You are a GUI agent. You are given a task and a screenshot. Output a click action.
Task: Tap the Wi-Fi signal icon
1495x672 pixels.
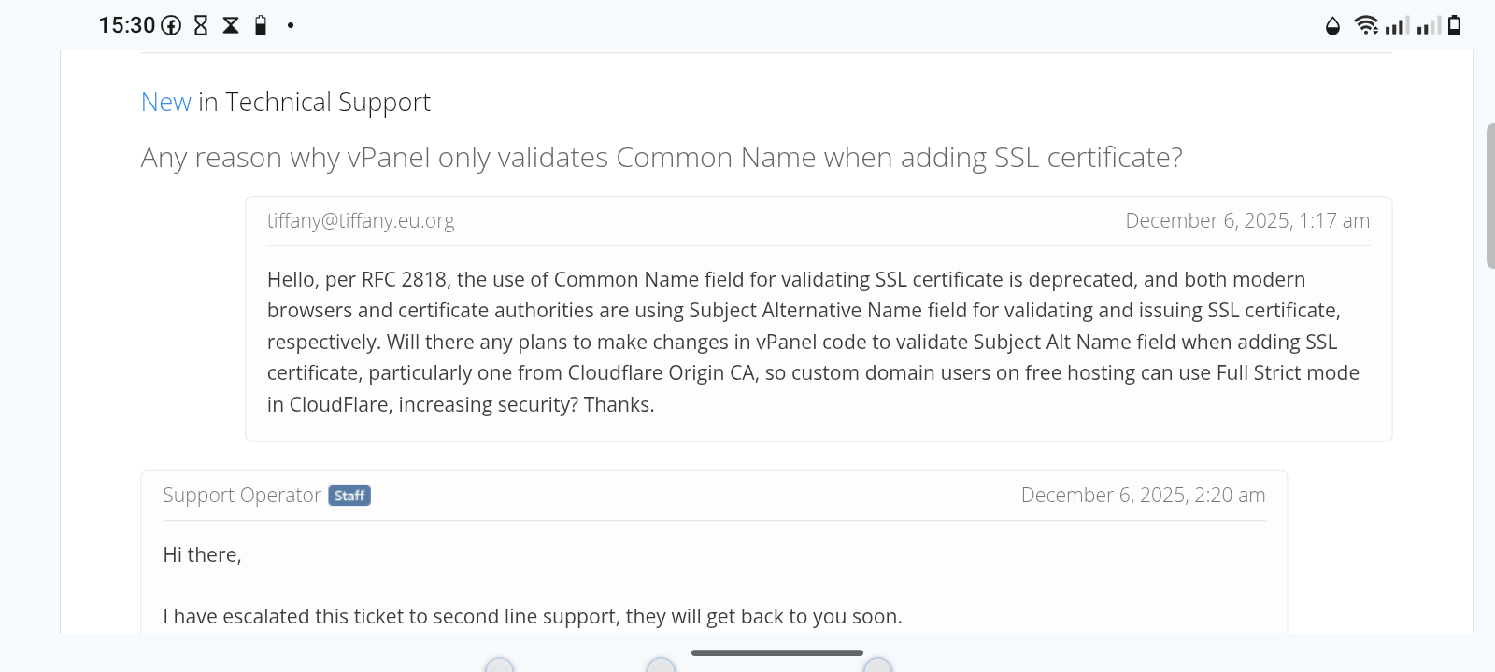[1366, 25]
